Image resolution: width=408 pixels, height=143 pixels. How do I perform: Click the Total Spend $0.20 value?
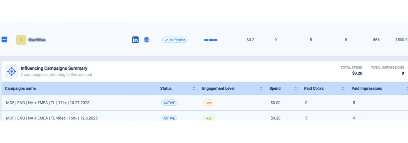pos(357,73)
